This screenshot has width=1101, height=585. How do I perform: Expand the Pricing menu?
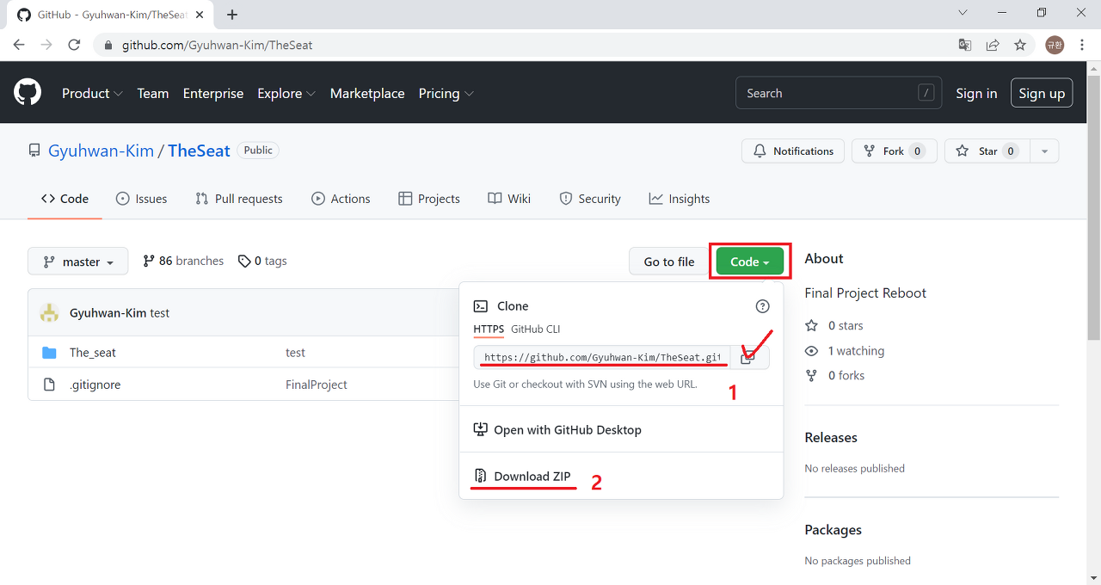coord(446,93)
